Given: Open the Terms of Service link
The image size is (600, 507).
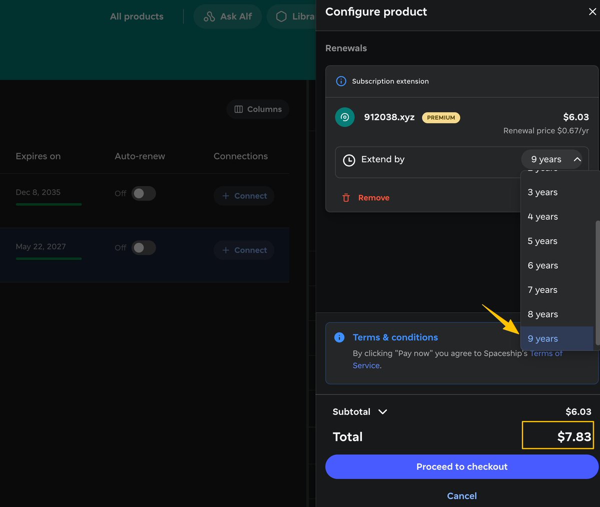Looking at the screenshot, I should point(457,359).
